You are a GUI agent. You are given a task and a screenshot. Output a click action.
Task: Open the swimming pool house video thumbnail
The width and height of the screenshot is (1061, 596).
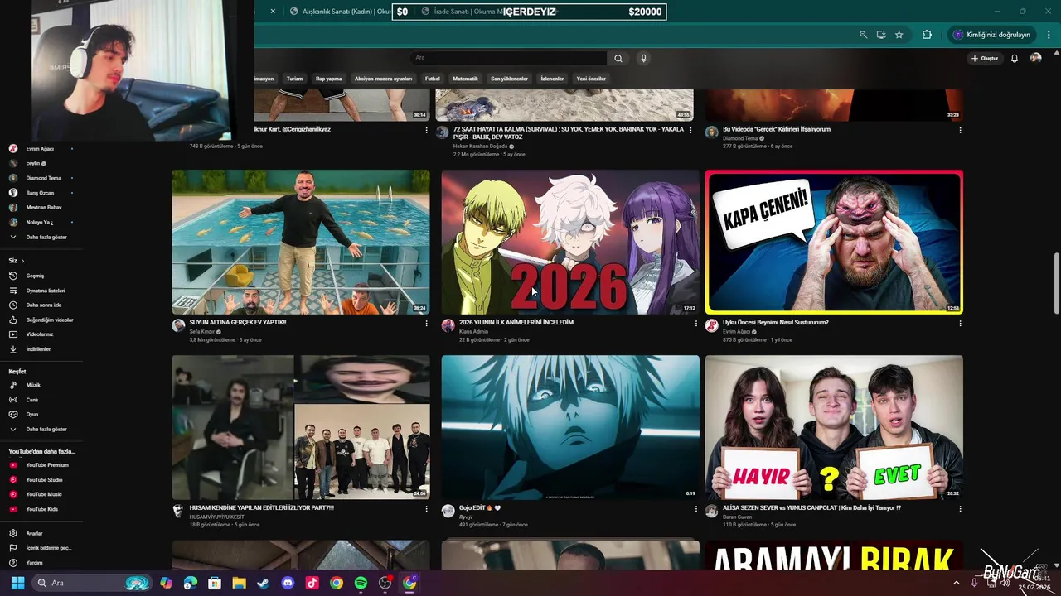[x=301, y=242]
